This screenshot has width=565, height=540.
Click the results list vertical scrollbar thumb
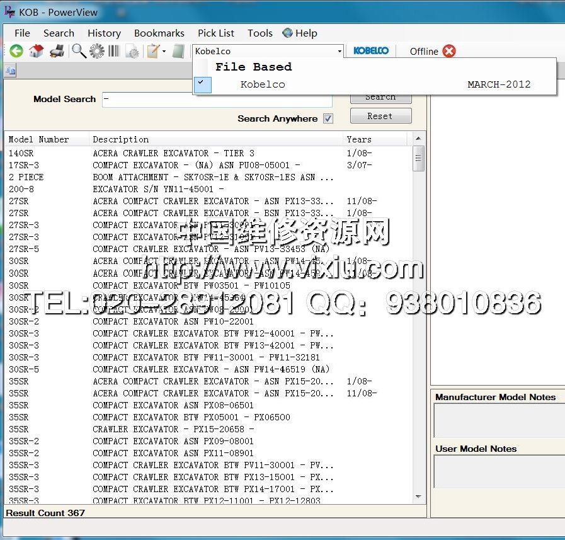point(419,158)
